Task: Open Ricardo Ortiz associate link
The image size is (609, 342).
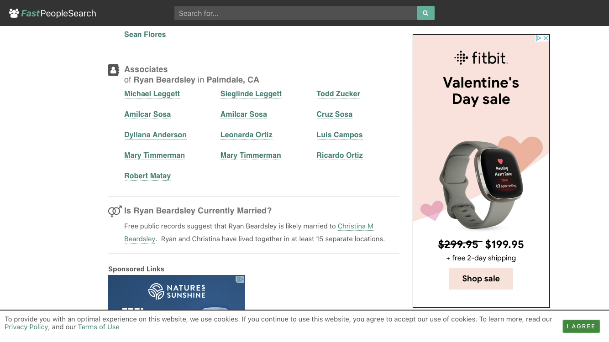Action: click(340, 155)
